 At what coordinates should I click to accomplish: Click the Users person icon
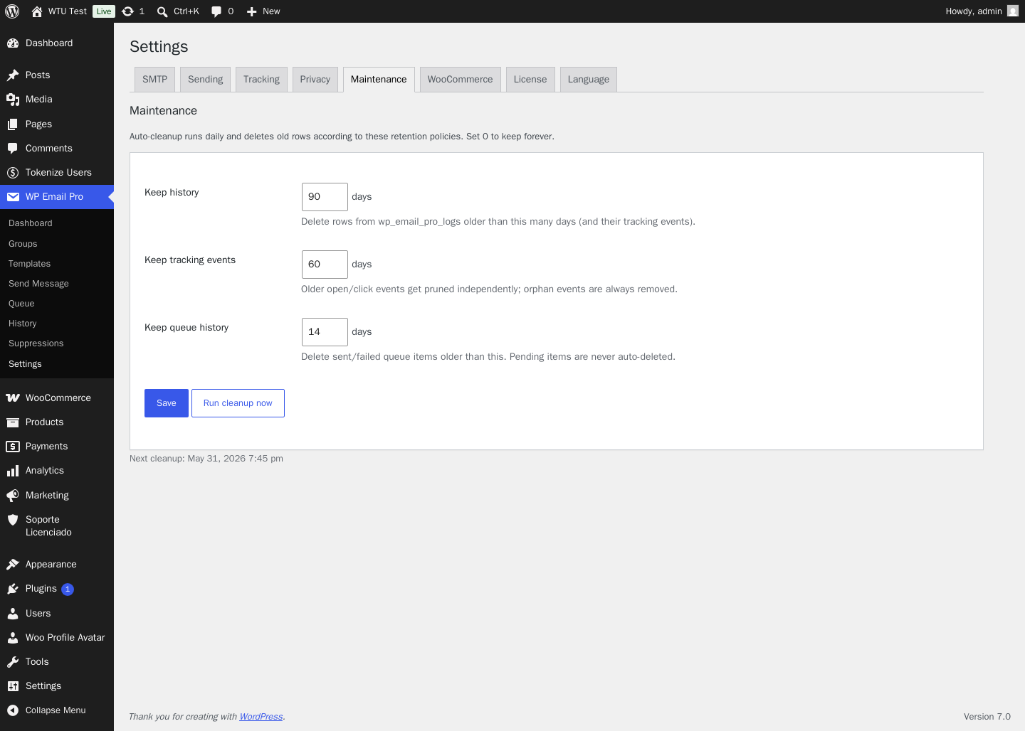(x=13, y=614)
